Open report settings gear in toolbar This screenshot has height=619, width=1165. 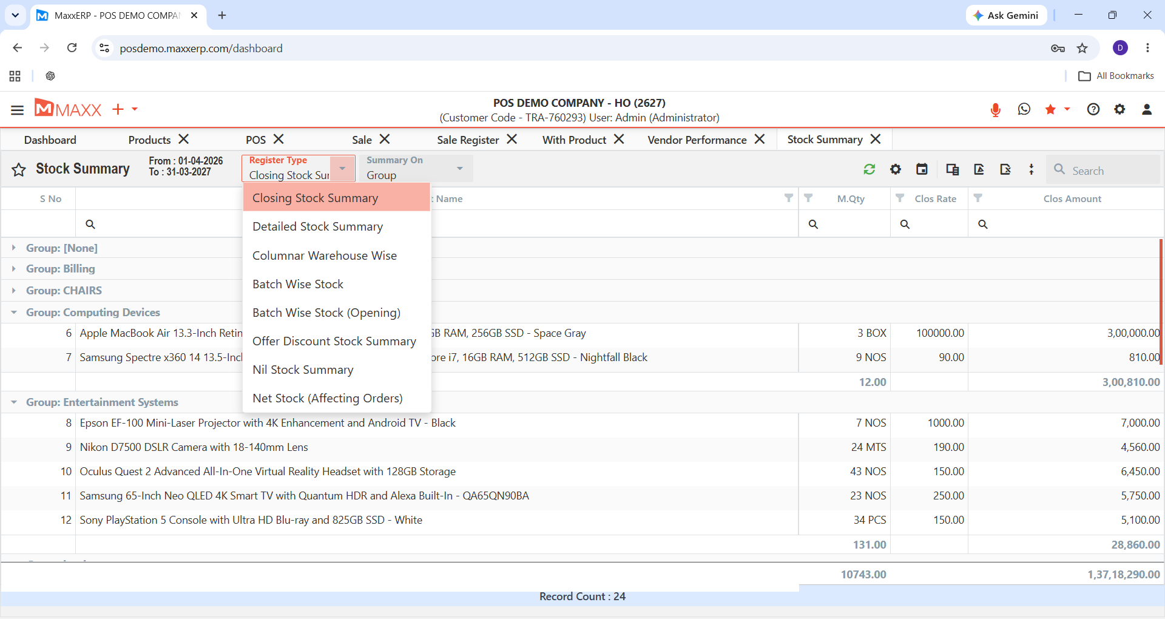coord(896,169)
